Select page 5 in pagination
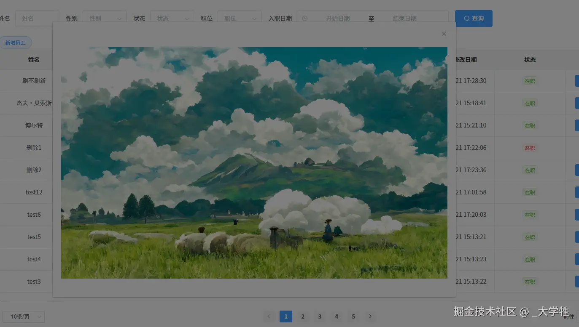The width and height of the screenshot is (579, 327). (353, 316)
